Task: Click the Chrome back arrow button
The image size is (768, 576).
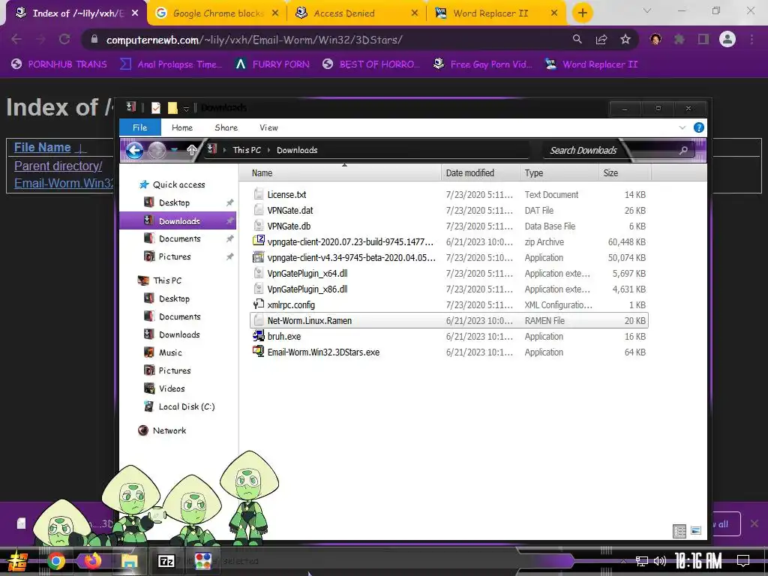Action: [x=16, y=40]
